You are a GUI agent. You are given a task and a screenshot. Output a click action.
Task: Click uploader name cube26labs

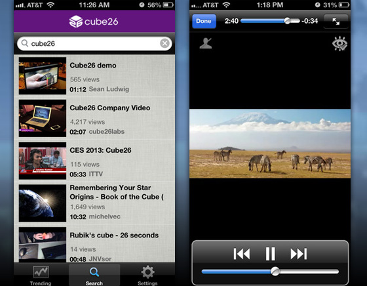point(106,132)
